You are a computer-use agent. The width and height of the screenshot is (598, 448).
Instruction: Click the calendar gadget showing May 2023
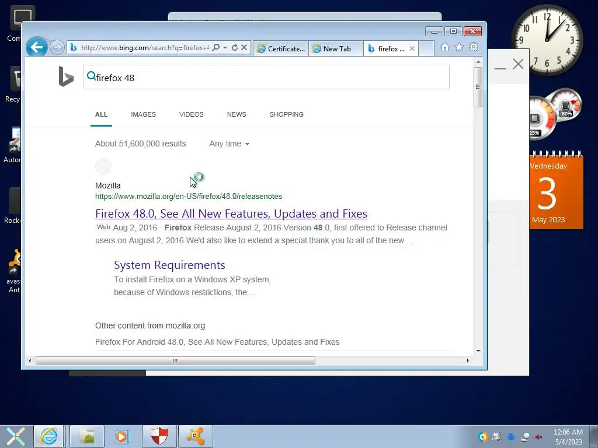[556, 191]
